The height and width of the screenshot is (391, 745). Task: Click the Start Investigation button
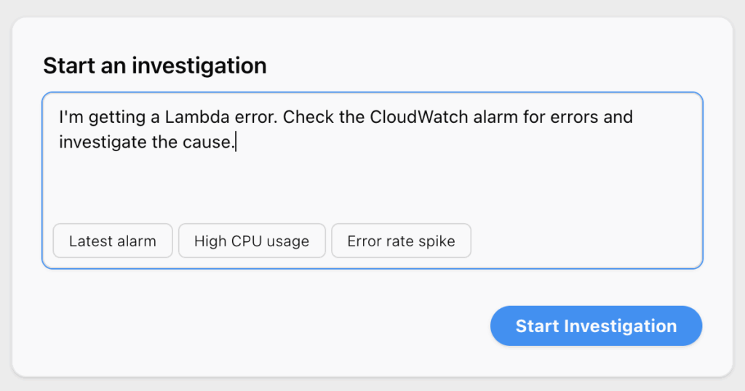pos(596,326)
